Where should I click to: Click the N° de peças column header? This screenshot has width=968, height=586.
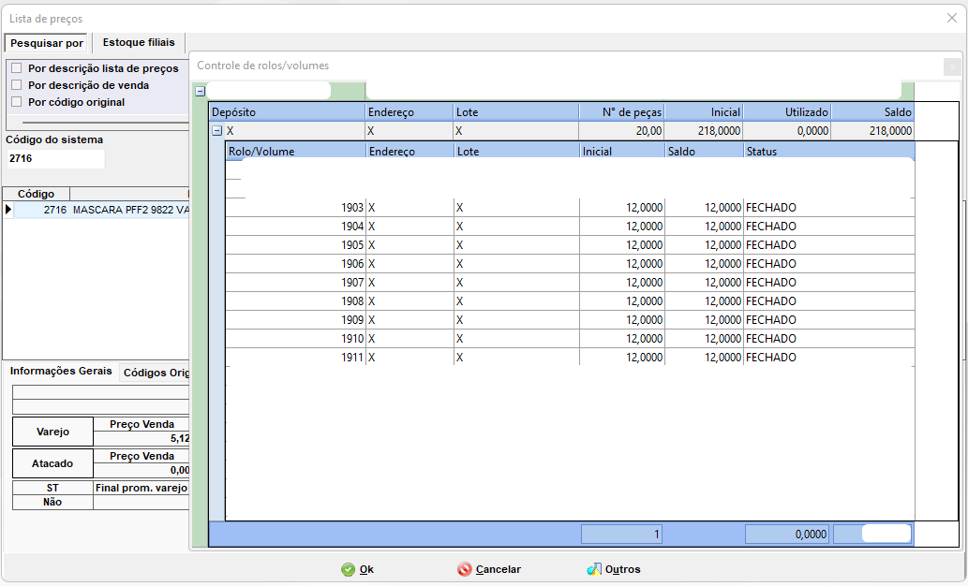621,112
